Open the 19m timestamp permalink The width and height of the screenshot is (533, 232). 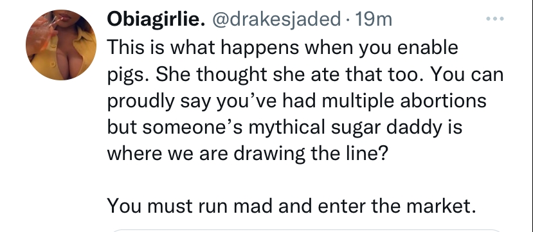pyautogui.click(x=374, y=19)
